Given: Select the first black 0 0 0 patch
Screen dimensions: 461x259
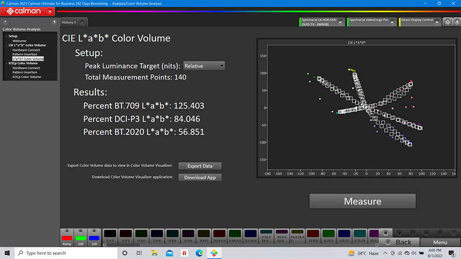Looking at the screenshot, I should [110, 235].
